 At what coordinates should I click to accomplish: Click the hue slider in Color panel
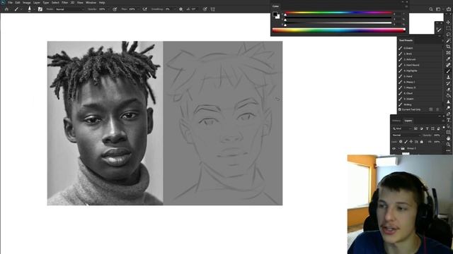click(x=338, y=13)
